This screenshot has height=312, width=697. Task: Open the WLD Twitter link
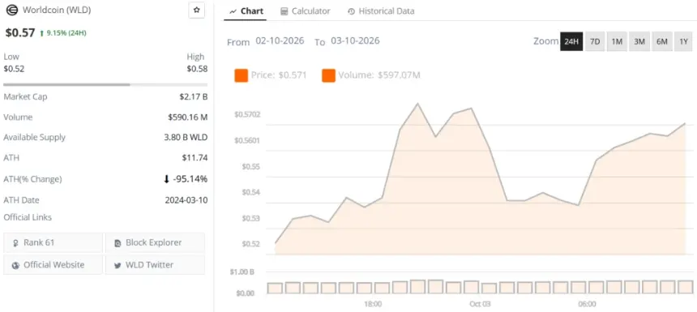tap(155, 265)
